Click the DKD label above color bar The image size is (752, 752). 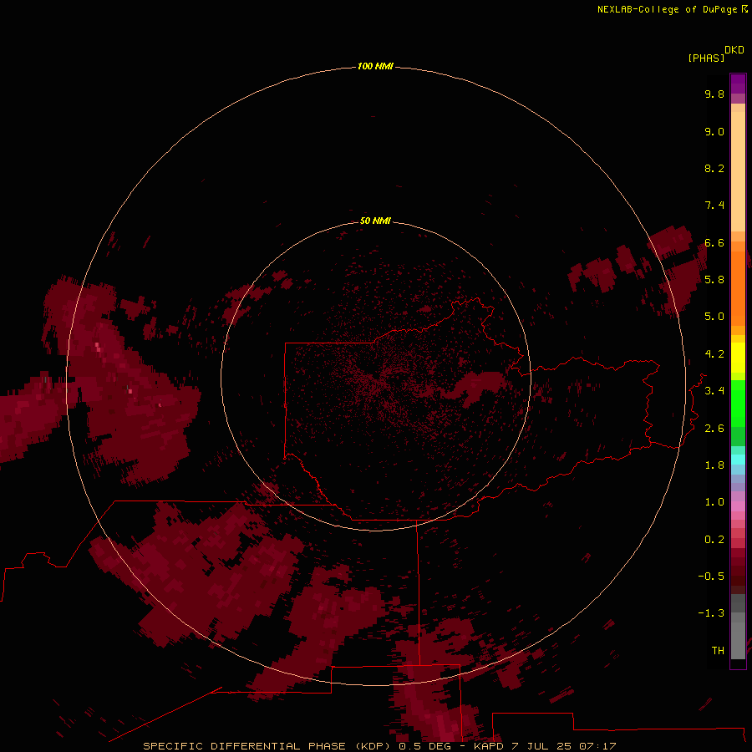coord(734,50)
